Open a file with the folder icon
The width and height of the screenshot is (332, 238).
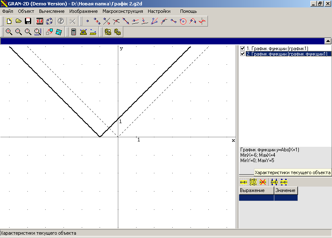(x=18, y=21)
